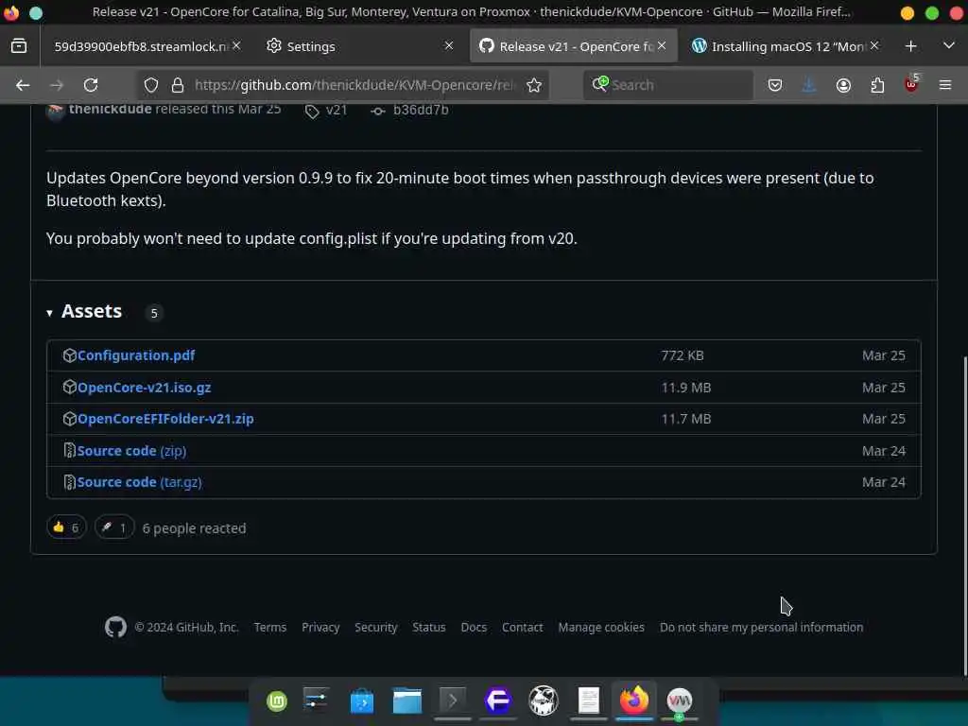Open Firefox View recent browsing
968x726 pixels.
pos(19,46)
